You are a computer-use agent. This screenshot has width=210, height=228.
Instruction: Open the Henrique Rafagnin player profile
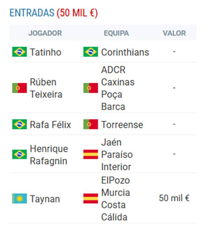49,155
